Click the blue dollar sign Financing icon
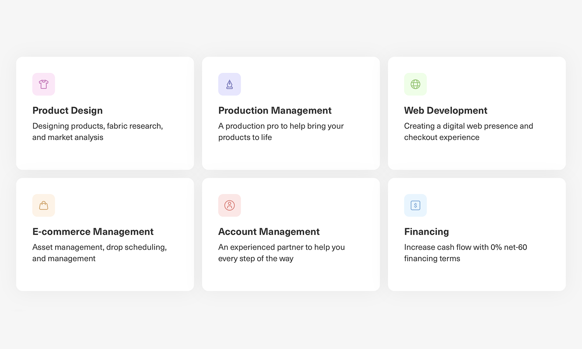The image size is (582, 349). click(x=415, y=206)
